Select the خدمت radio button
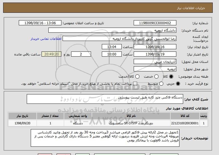219x155 pixels. point(156,77)
